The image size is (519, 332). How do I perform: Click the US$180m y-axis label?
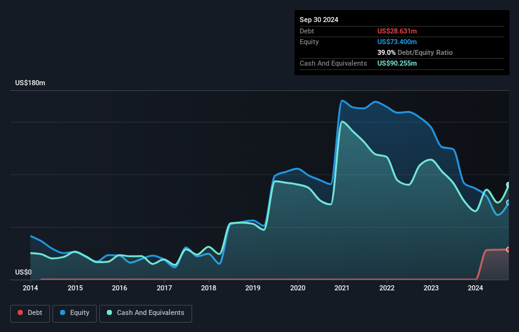[x=30, y=83]
